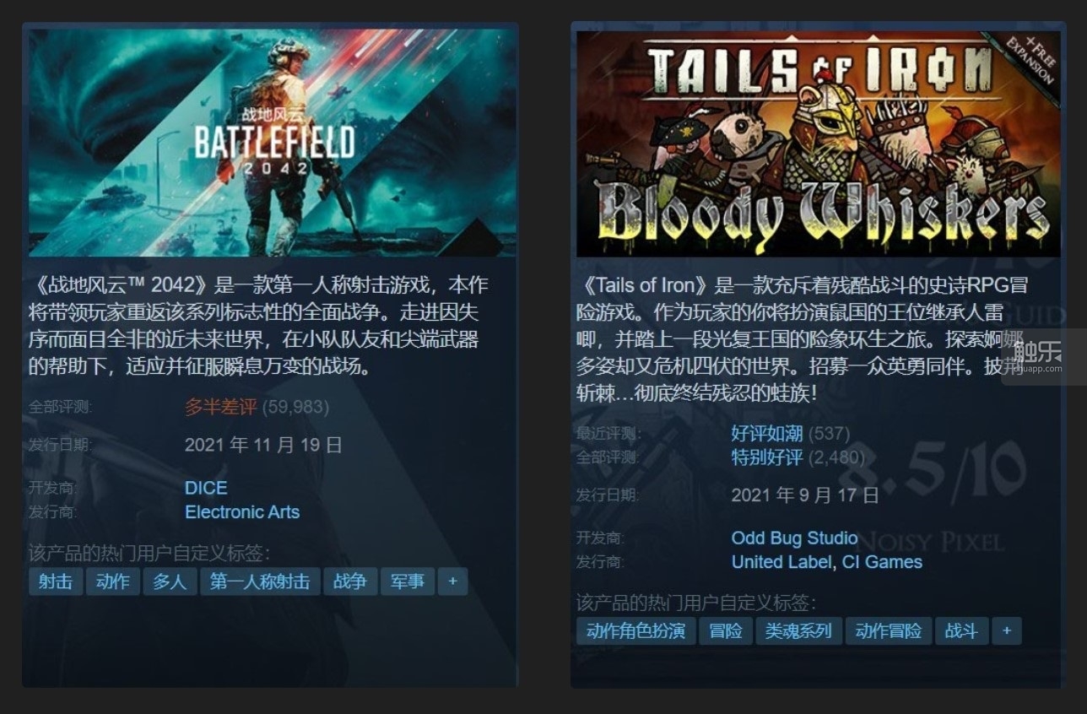1087x714 pixels.
Task: Select the 射击 tag
Action: point(56,581)
